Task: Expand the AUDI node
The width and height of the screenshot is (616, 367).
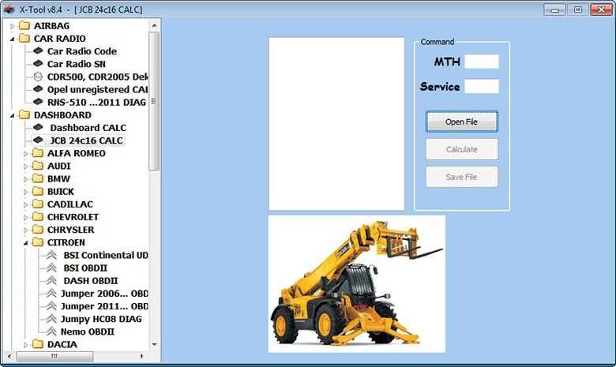Action: click(26, 167)
